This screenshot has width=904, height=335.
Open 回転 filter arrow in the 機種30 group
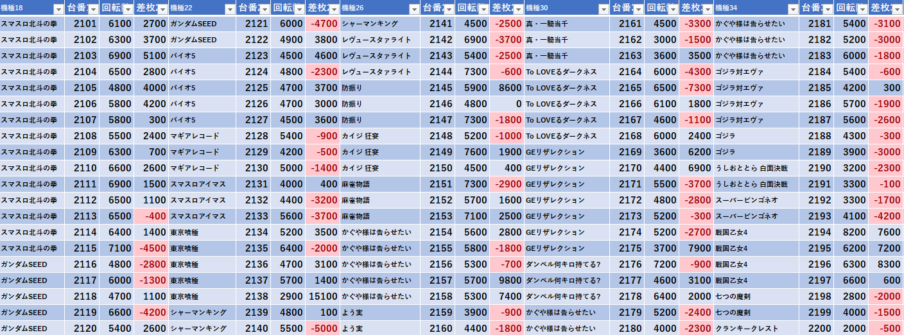click(672, 9)
